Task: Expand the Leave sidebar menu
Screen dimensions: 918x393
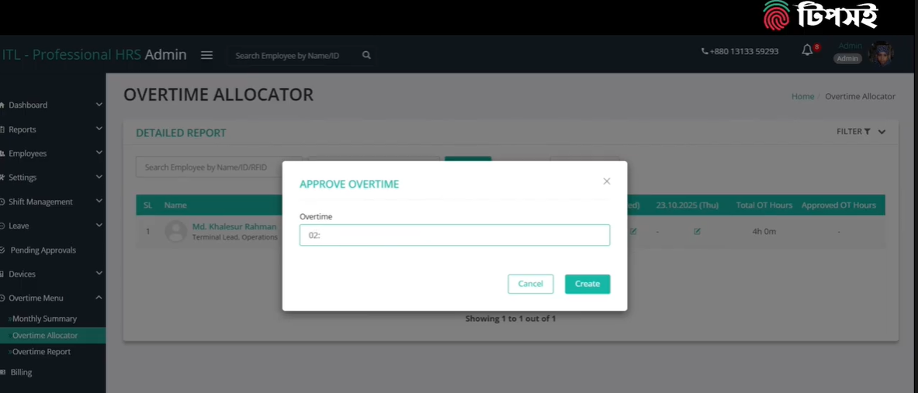Action: 51,226
